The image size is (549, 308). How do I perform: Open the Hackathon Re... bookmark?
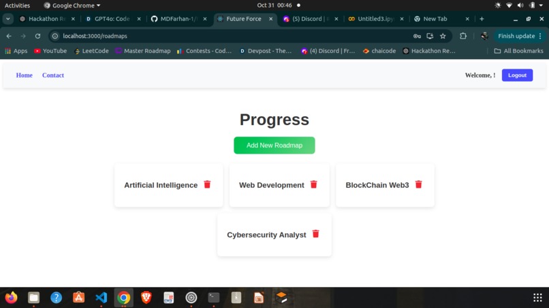tap(429, 51)
